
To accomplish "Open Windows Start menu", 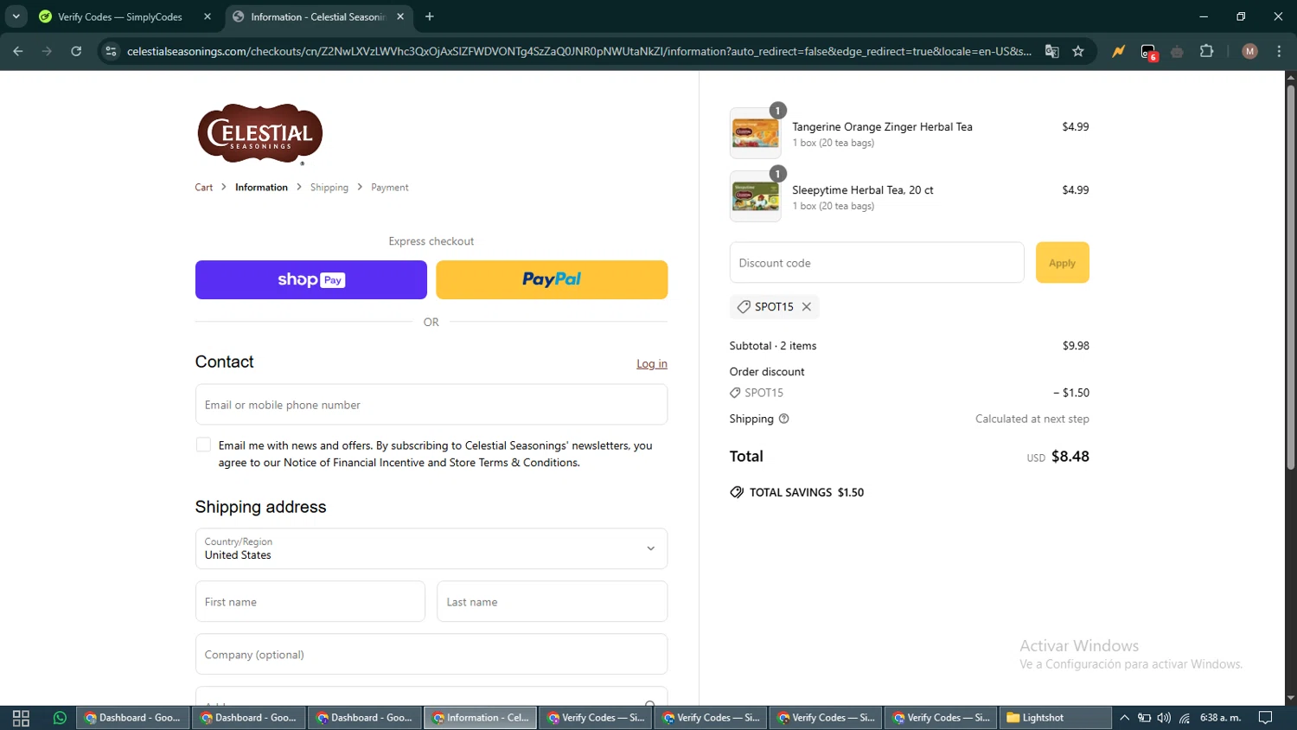I will tap(21, 718).
